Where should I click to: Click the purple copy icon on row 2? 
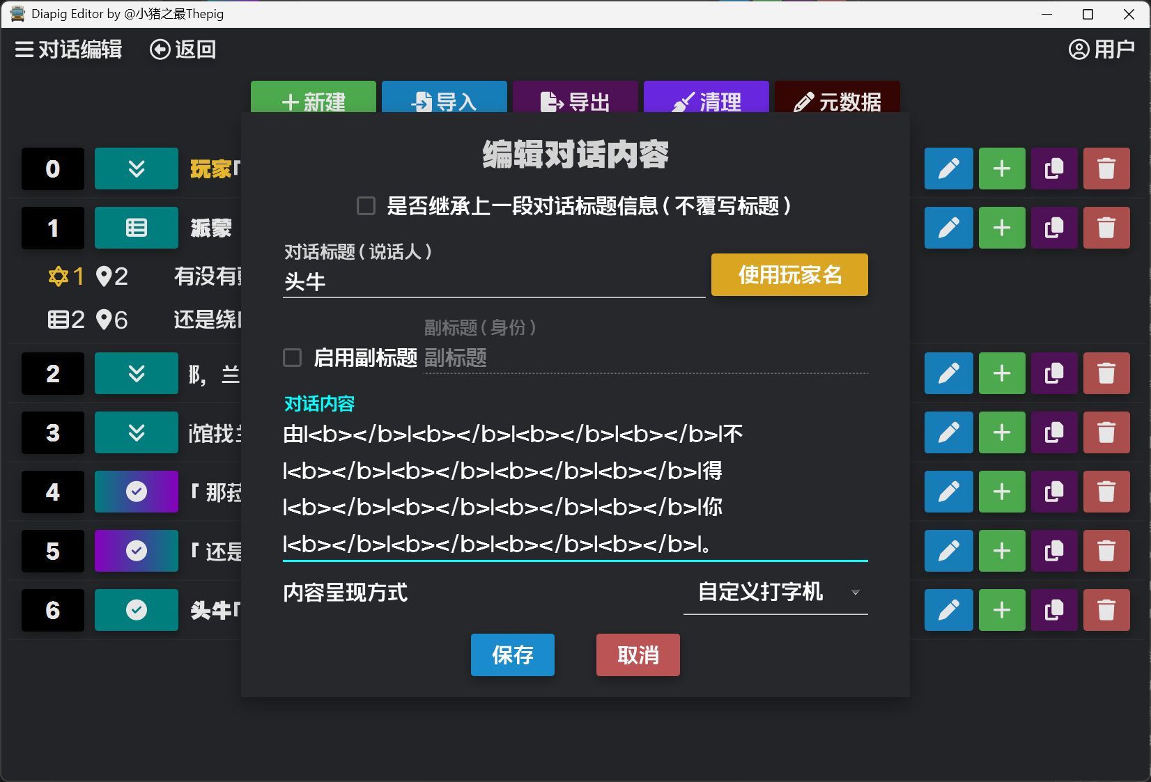click(1053, 373)
